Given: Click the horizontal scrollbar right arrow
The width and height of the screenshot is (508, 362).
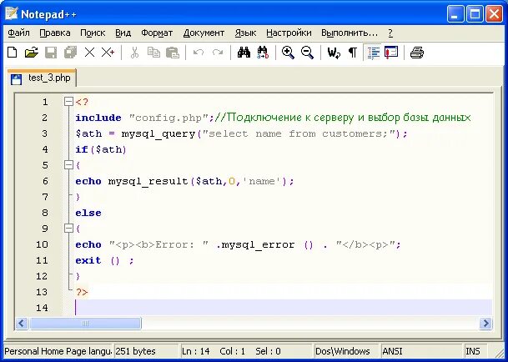Looking at the screenshot, I should [485, 323].
